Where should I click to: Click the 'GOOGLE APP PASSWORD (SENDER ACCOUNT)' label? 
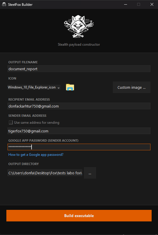(x=43, y=140)
